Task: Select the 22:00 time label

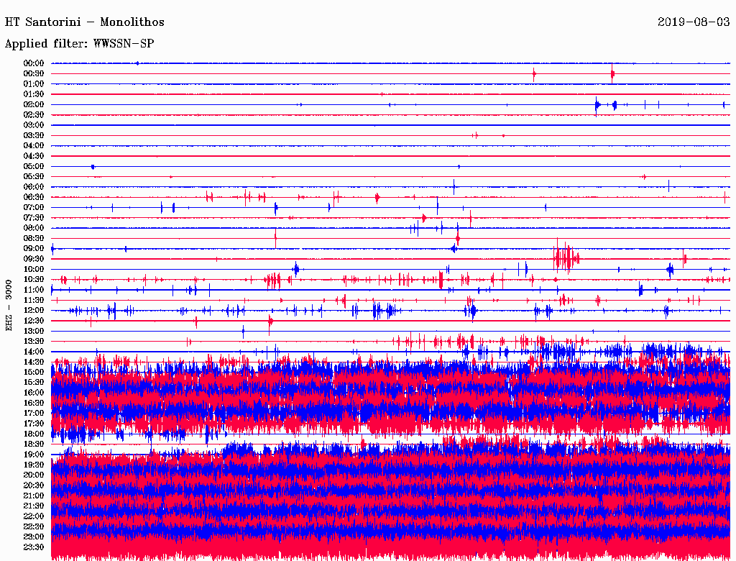Action: (x=34, y=516)
